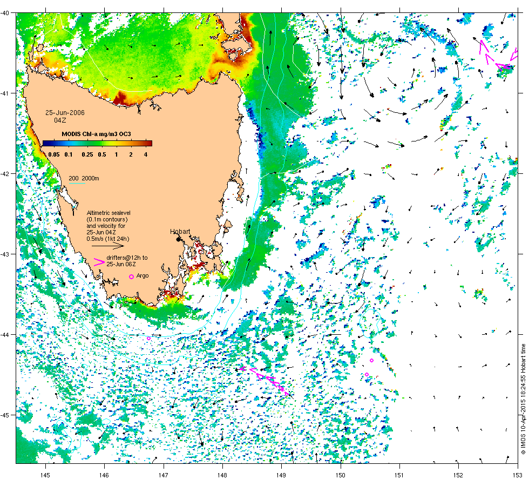The image size is (529, 486).
Task: Click the color bar value '0.25'
Action: tap(87, 154)
